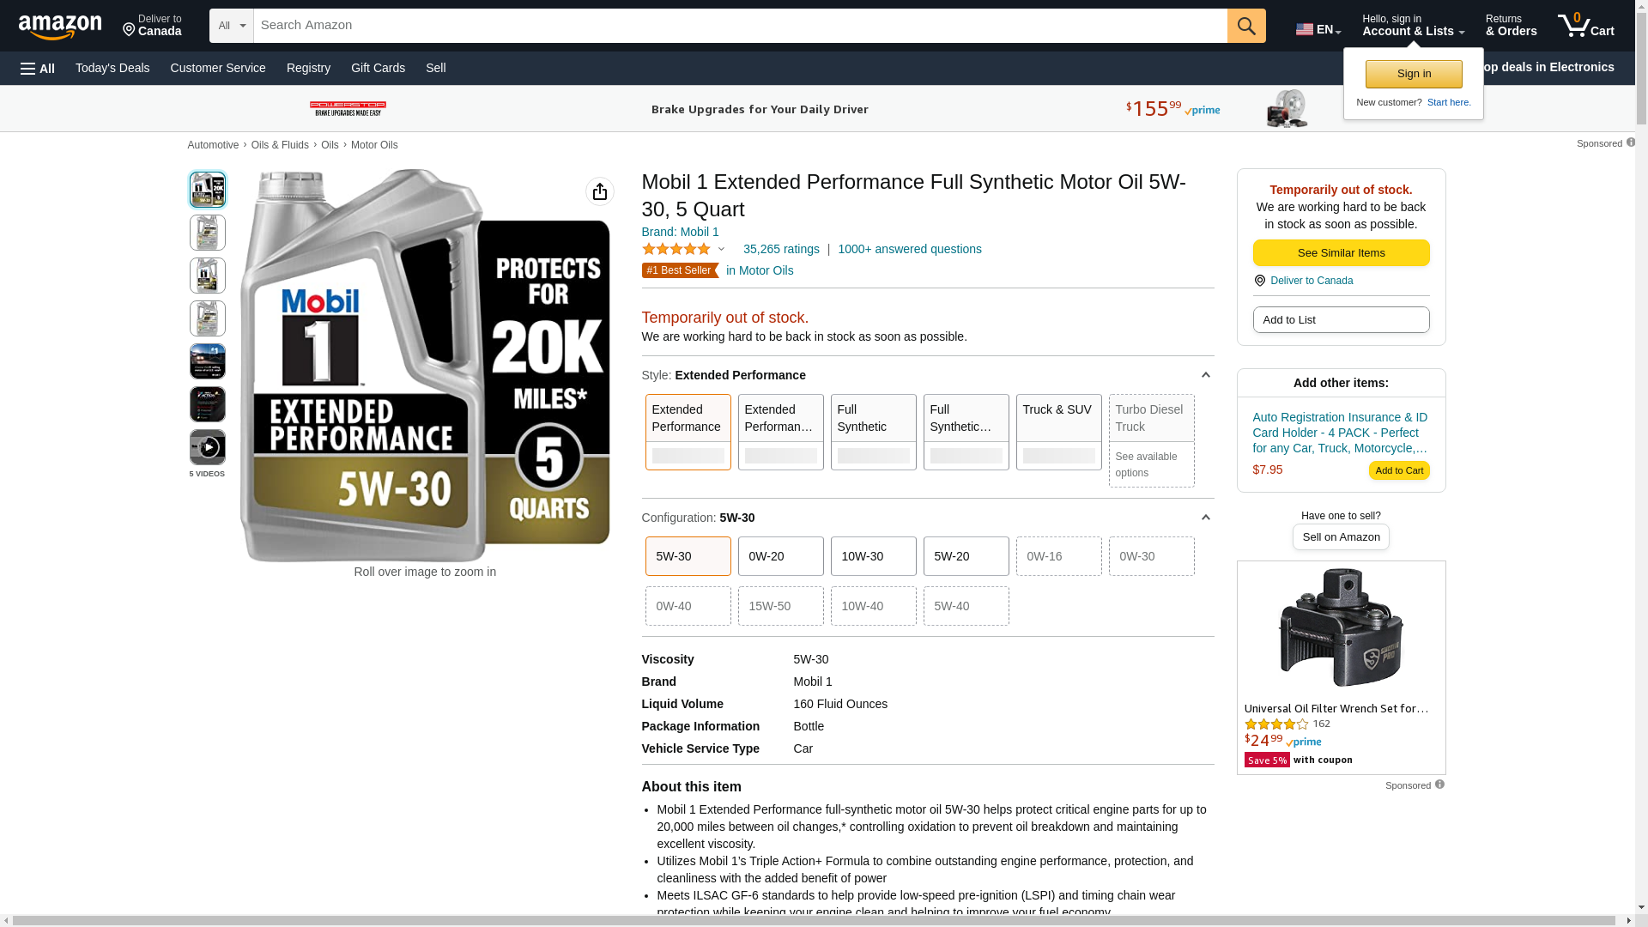Click the share icon on product image

[x=599, y=191]
